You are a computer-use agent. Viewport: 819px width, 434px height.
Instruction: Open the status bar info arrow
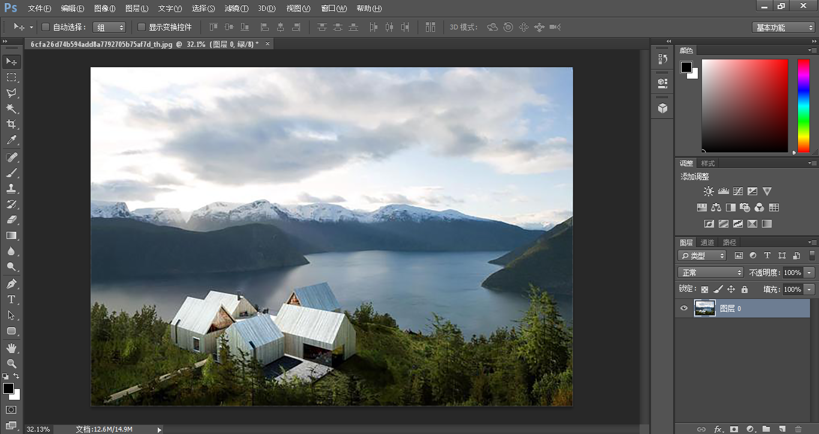point(159,429)
